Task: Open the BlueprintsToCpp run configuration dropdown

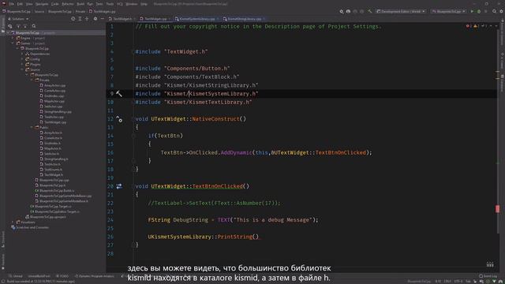Action: pyautogui.click(x=449, y=11)
